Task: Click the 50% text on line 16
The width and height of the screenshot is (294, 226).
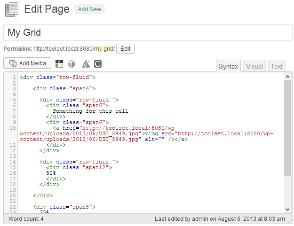Action: [x=51, y=173]
